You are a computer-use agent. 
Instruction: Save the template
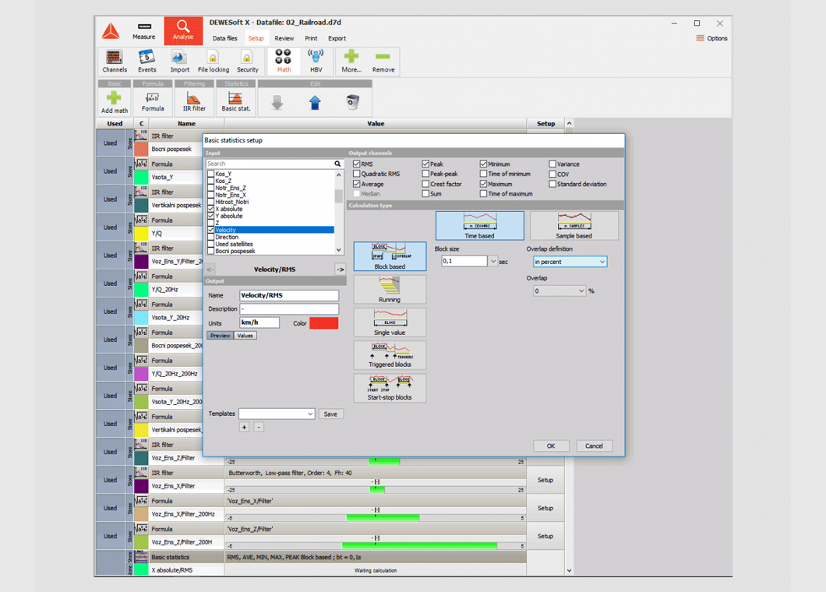pos(331,414)
